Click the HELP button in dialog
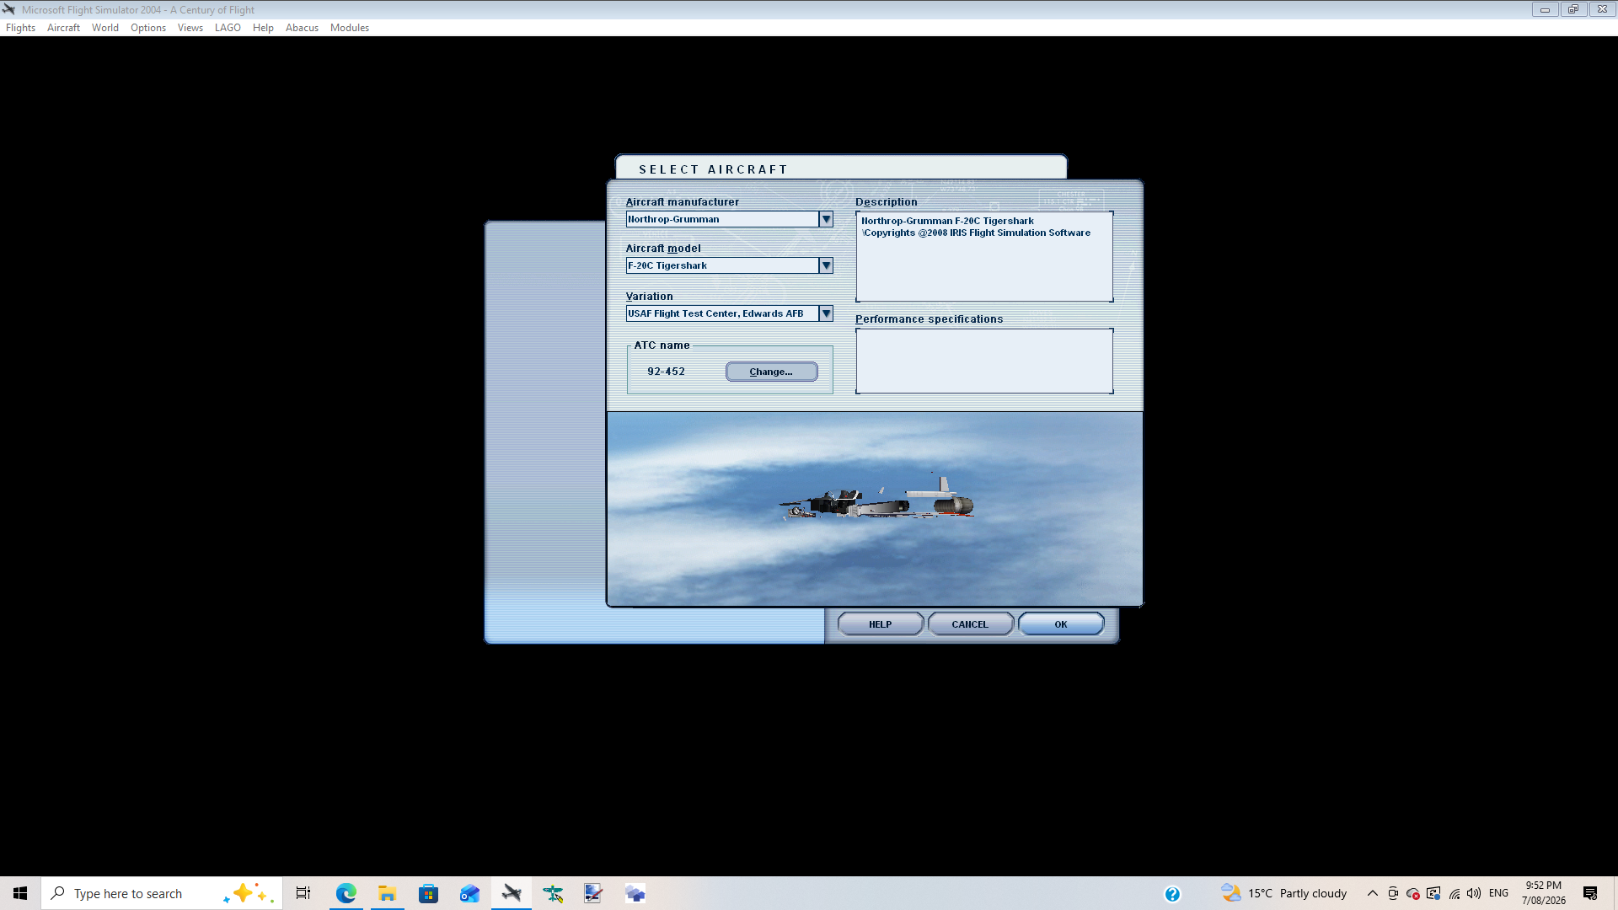Image resolution: width=1618 pixels, height=910 pixels. tap(880, 624)
